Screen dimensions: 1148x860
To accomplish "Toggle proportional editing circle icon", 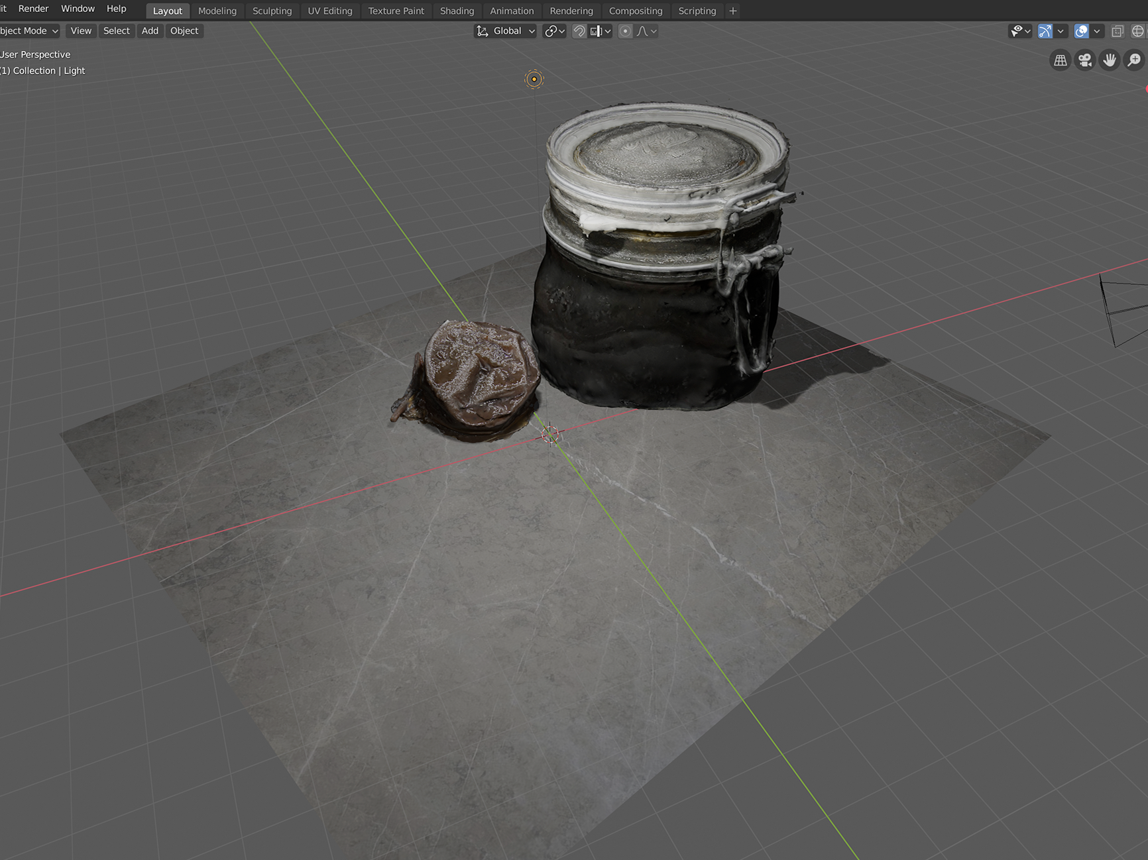I will (x=625, y=31).
